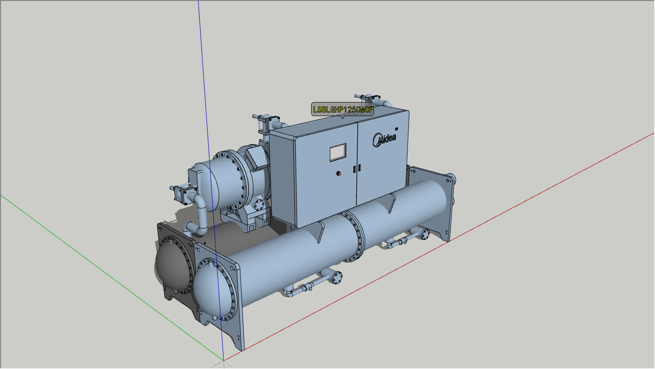Click the valve assembly atop cabinet's right side
The width and height of the screenshot is (655, 369).
pos(370,99)
